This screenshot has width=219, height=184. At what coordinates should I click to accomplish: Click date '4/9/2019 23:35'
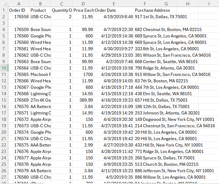tap(114, 164)
